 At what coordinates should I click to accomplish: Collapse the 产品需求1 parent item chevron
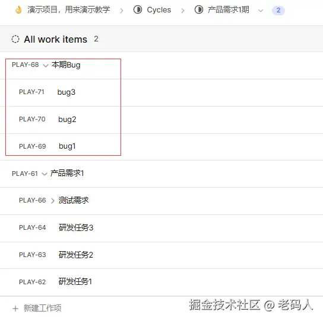tap(45, 174)
